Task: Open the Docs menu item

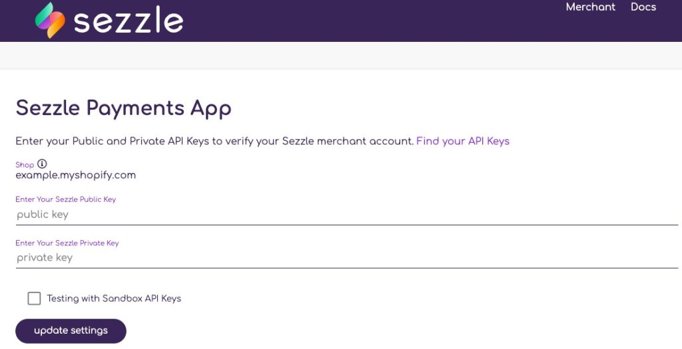Action: click(x=643, y=7)
